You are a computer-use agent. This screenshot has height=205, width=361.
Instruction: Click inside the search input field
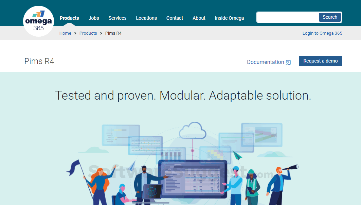tap(287, 17)
